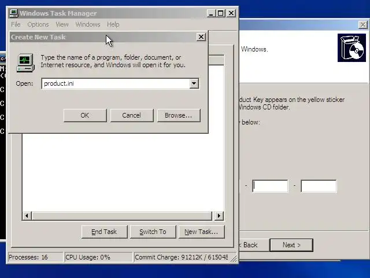Screen dimensions: 370x278
Task: Click the Run program icon in dialog
Action: pyautogui.click(x=25, y=63)
